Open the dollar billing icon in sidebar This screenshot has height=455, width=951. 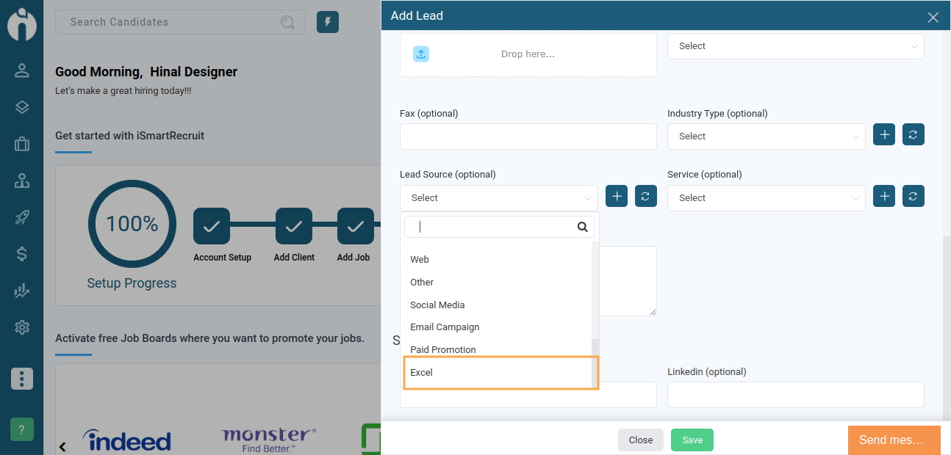[x=22, y=254]
